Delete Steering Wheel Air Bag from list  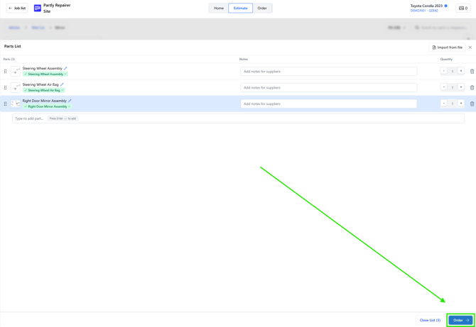point(472,87)
